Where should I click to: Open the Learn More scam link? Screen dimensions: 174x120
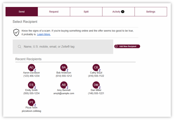click(44, 34)
